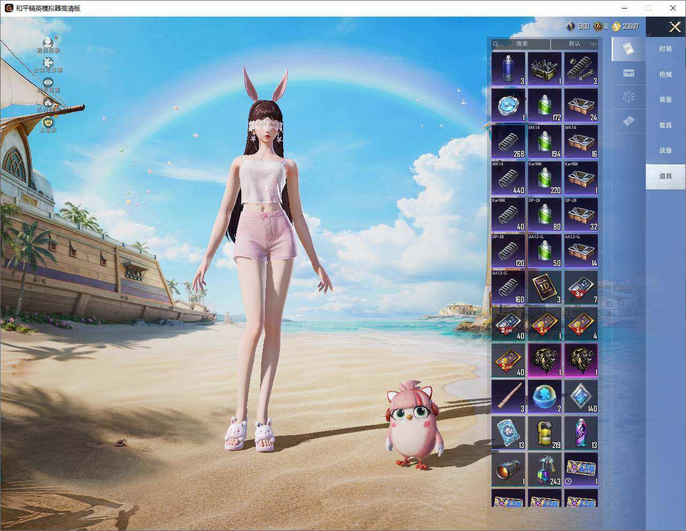Select the brick tray item with count 24

581,105
